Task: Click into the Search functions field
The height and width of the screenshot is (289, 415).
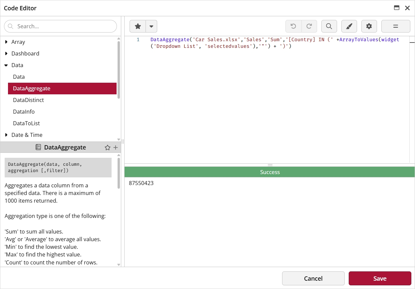Action: tap(60, 26)
